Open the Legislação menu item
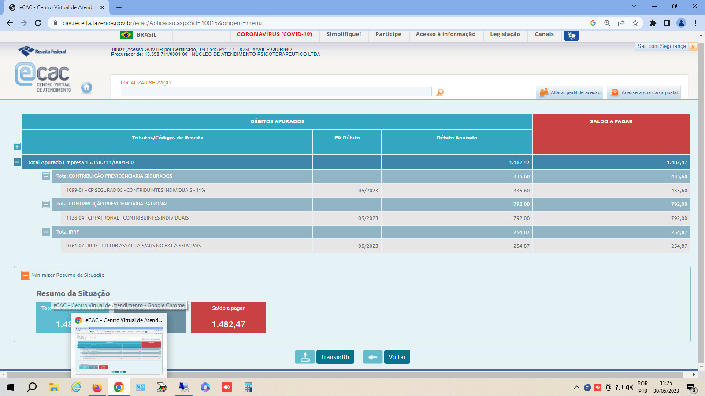The width and height of the screenshot is (705, 396). 505,34
